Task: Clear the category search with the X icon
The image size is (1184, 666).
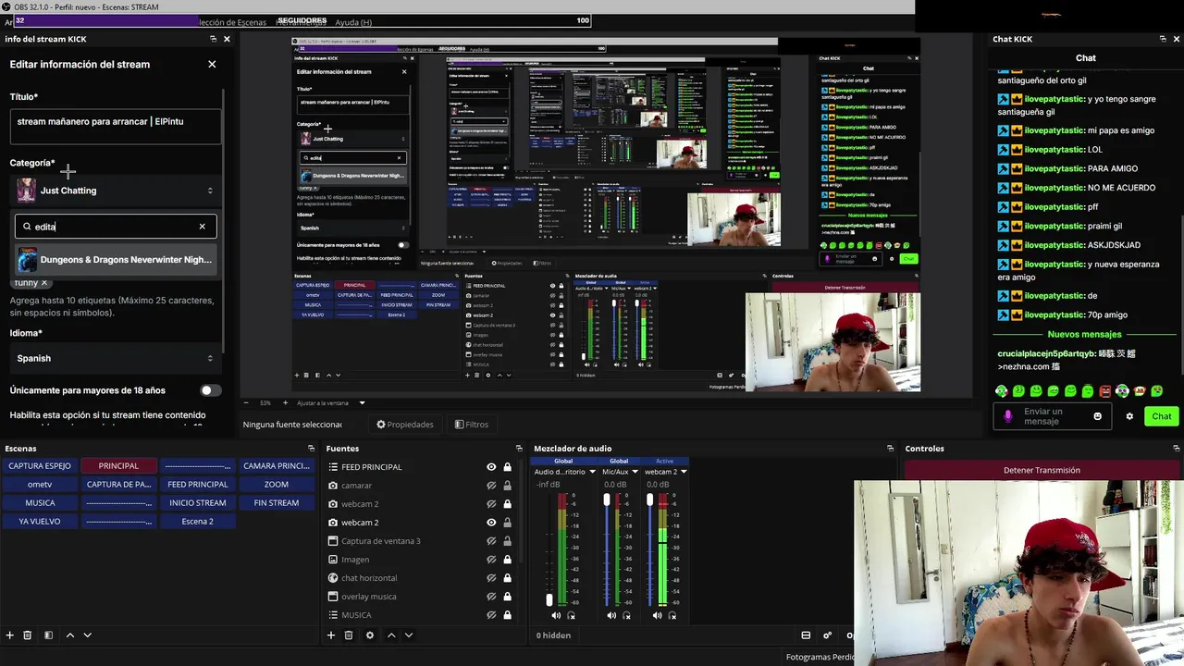Action: pyautogui.click(x=202, y=227)
